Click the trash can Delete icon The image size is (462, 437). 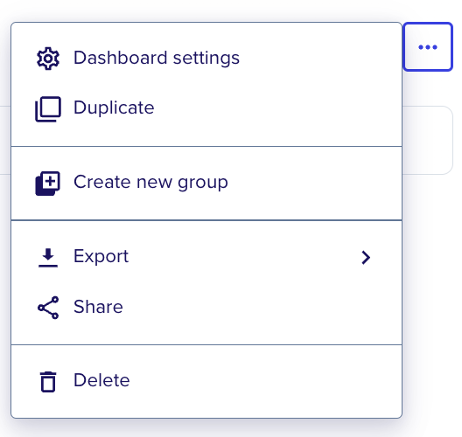pyautogui.click(x=48, y=382)
